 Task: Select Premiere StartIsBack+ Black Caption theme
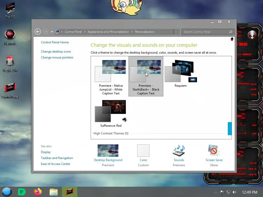pos(146,76)
